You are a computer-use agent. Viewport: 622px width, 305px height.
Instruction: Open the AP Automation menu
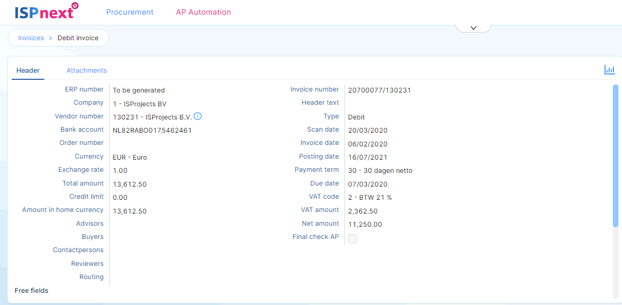point(203,12)
